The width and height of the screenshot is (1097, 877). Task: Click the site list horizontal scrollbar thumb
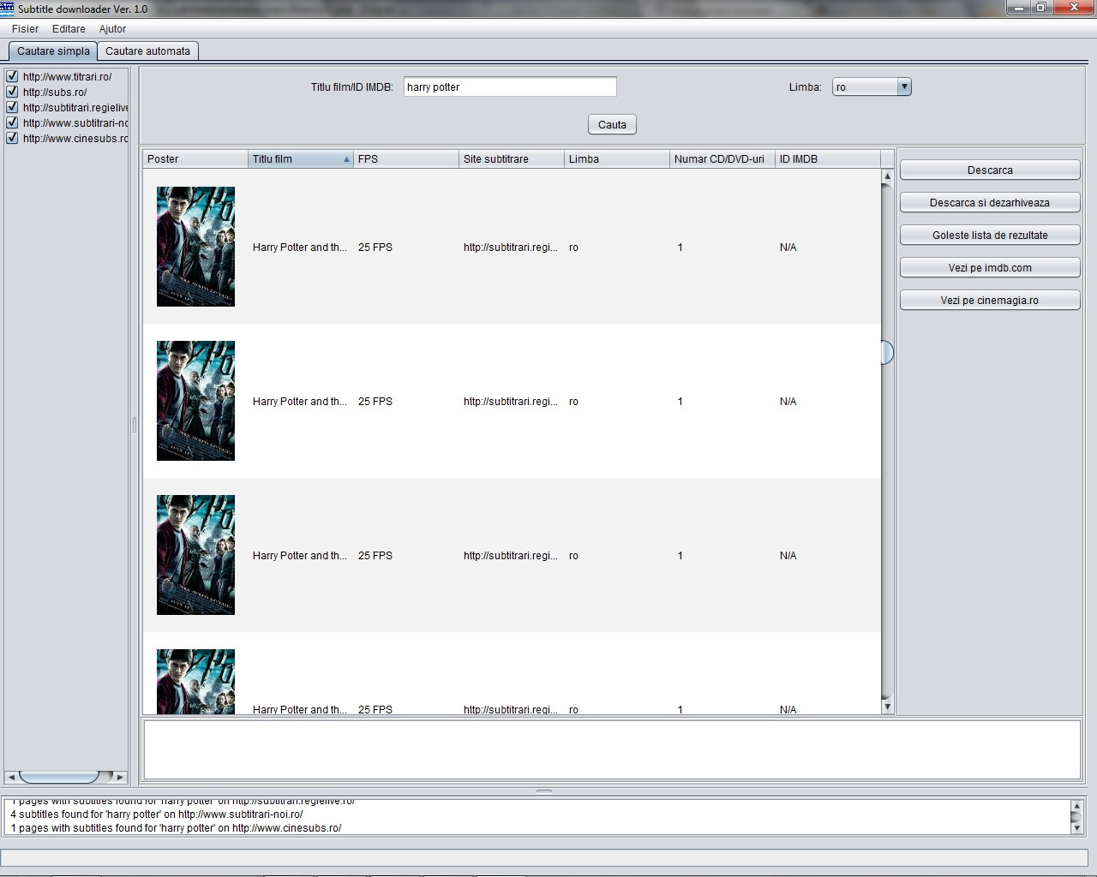coord(59,777)
